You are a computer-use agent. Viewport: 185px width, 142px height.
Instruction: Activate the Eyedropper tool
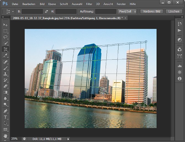point(5,55)
